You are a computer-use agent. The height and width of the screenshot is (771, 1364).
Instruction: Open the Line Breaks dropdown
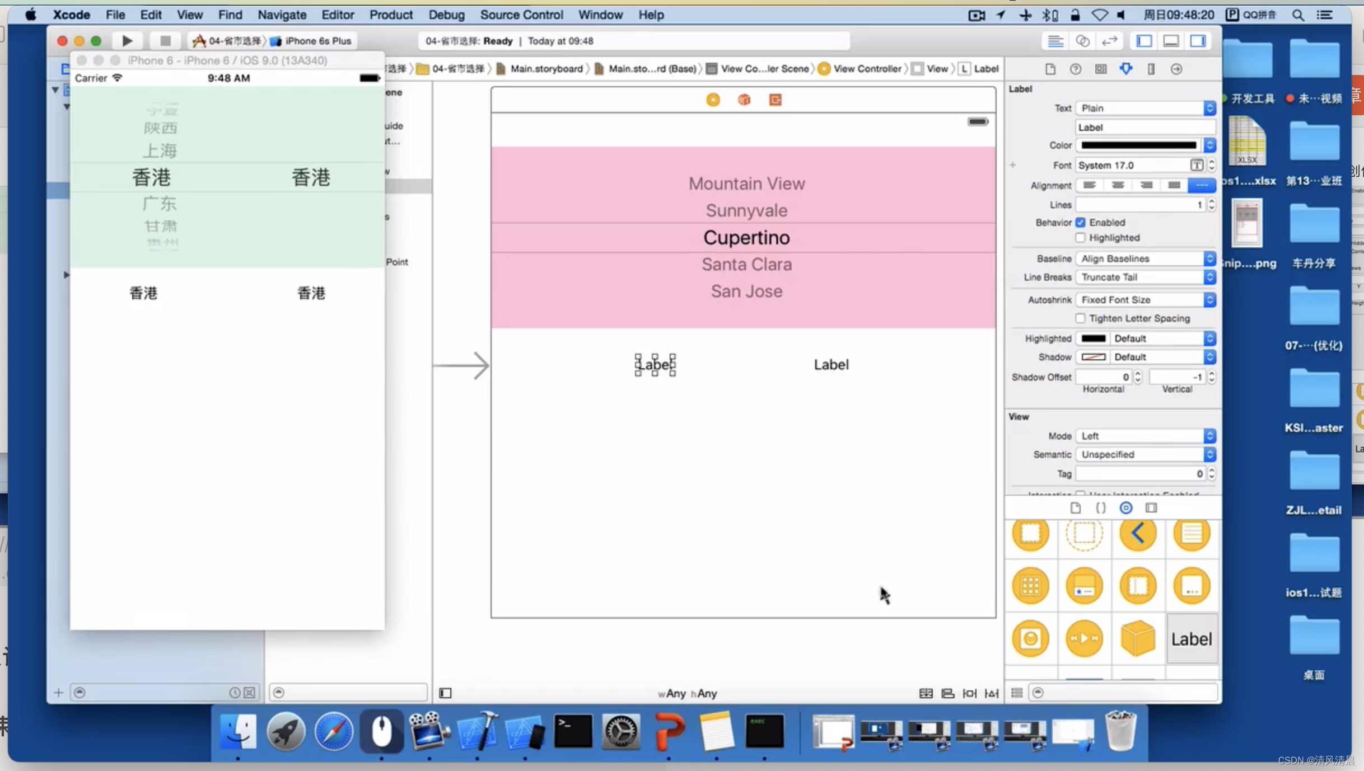[1146, 277]
